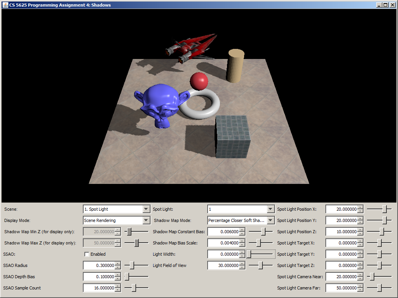This screenshot has width=398, height=298.
Task: Increase SSAO Sample Count with up arrow
Action: coord(118,286)
